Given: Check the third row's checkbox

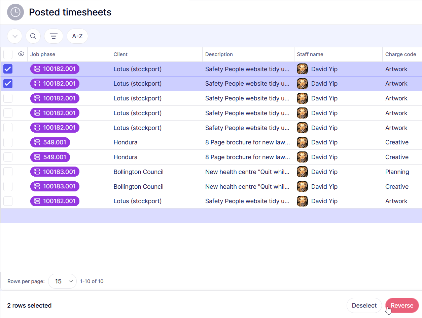Looking at the screenshot, I should click(8, 98).
